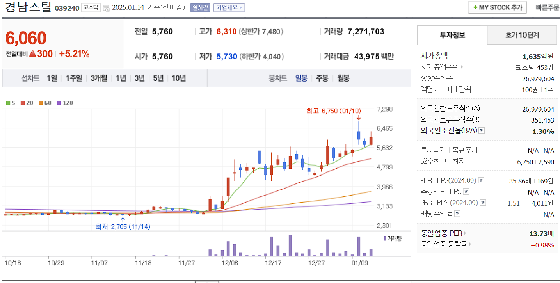
Task: Switch to the 호가 10단계 tab
Action: pos(522,35)
